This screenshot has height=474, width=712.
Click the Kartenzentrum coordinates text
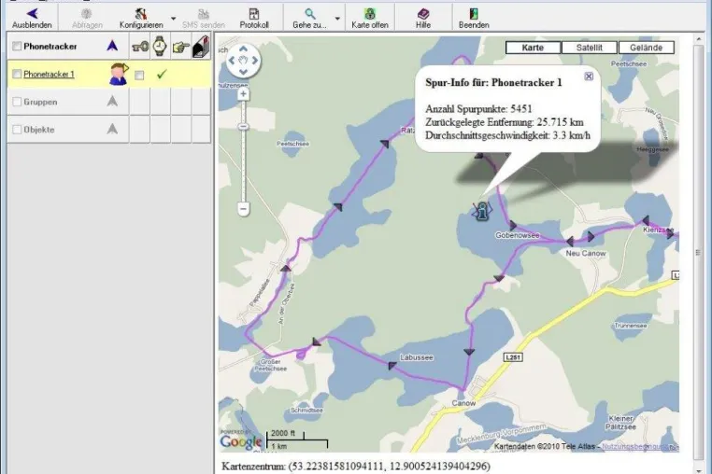(x=356, y=466)
